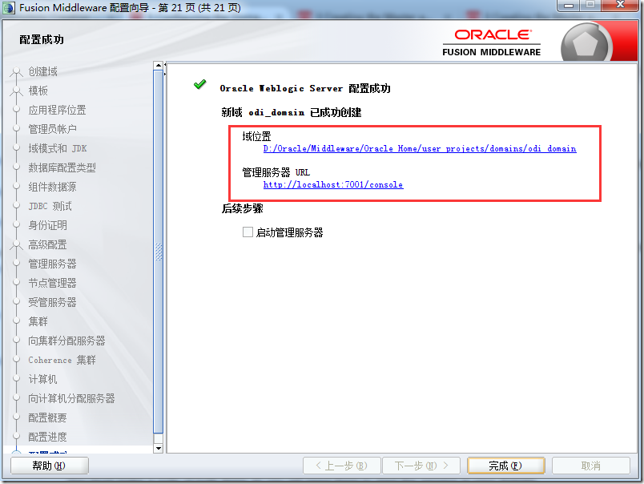Click the step bullet beside 配置进度
The image size is (644, 484).
[17, 437]
